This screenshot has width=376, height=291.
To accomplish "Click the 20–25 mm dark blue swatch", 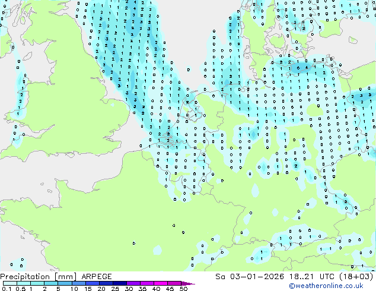I will click(106, 283).
